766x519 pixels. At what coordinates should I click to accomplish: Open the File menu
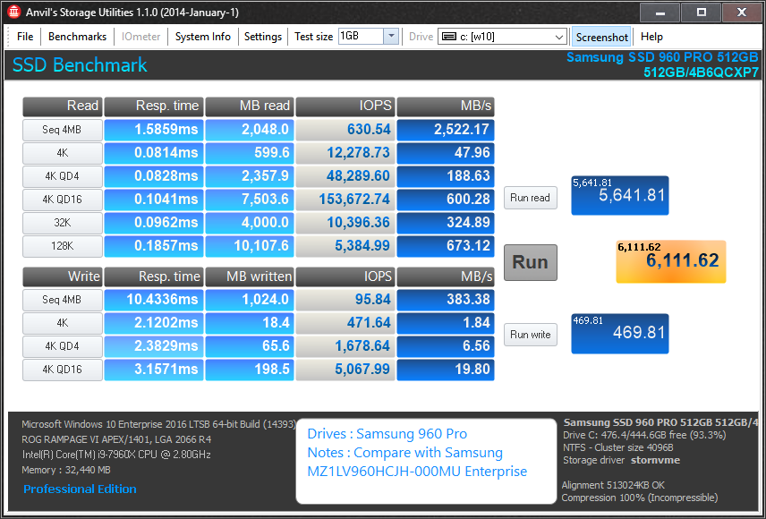pyautogui.click(x=25, y=37)
